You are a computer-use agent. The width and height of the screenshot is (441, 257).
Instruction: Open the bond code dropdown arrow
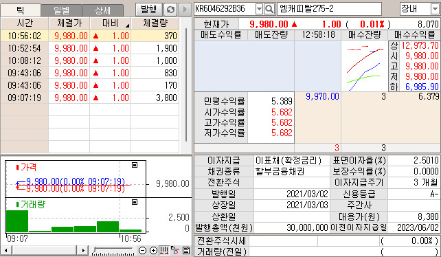[x=259, y=9]
